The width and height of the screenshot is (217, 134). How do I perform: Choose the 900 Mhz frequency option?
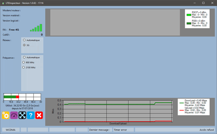click(x=24, y=62)
